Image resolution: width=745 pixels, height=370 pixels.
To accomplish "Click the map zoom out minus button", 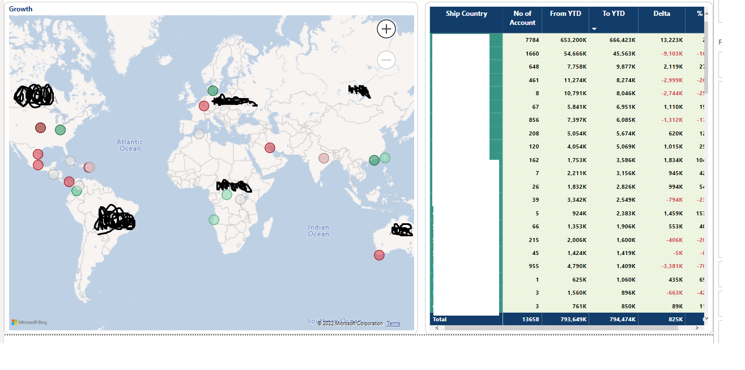I will coord(386,59).
